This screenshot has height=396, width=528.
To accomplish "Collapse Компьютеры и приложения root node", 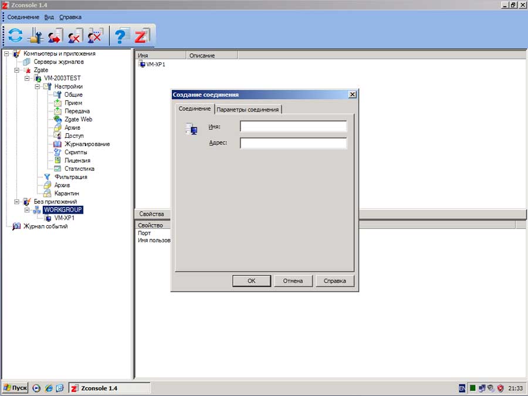I will pyautogui.click(x=6, y=53).
